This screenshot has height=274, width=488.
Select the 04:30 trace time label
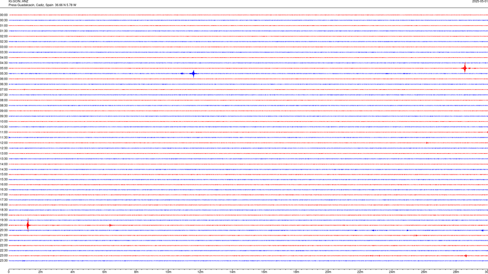pyautogui.click(x=4, y=63)
